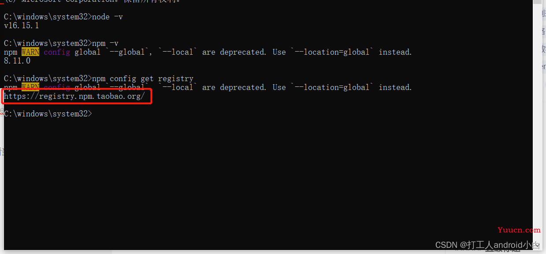This screenshot has width=546, height=254.
Task: Click the WARN badge under npm config command
Action: pyautogui.click(x=30, y=86)
